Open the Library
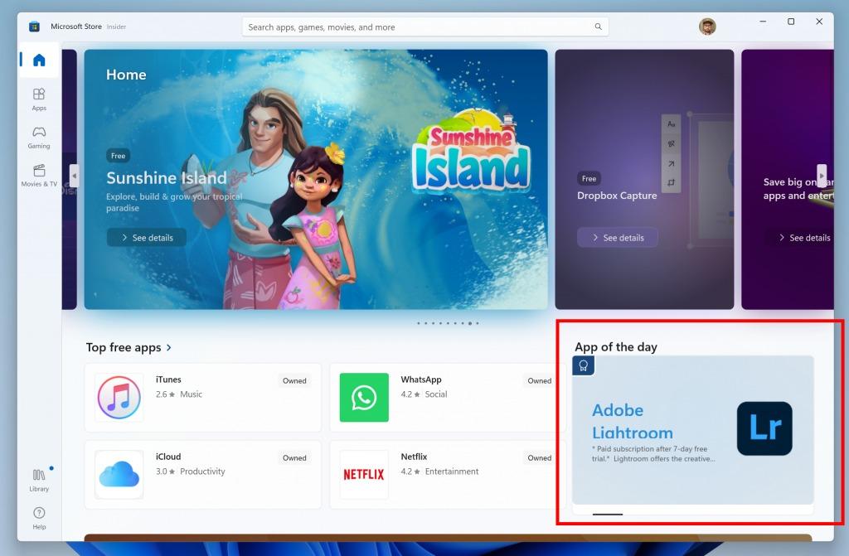 click(39, 480)
